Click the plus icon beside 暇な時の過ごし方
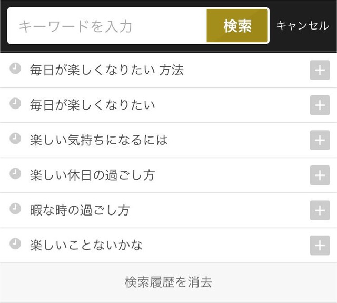The image size is (337, 303). (x=320, y=210)
